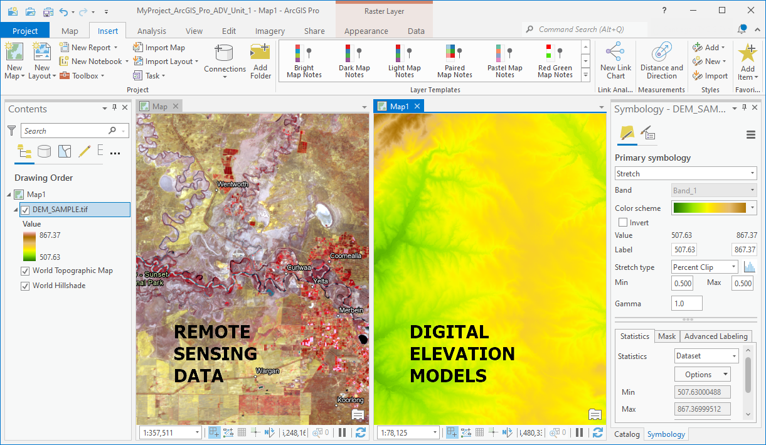Screen dimensions: 766x445
Task: Select the List By Data Source icon
Action: pos(44,151)
